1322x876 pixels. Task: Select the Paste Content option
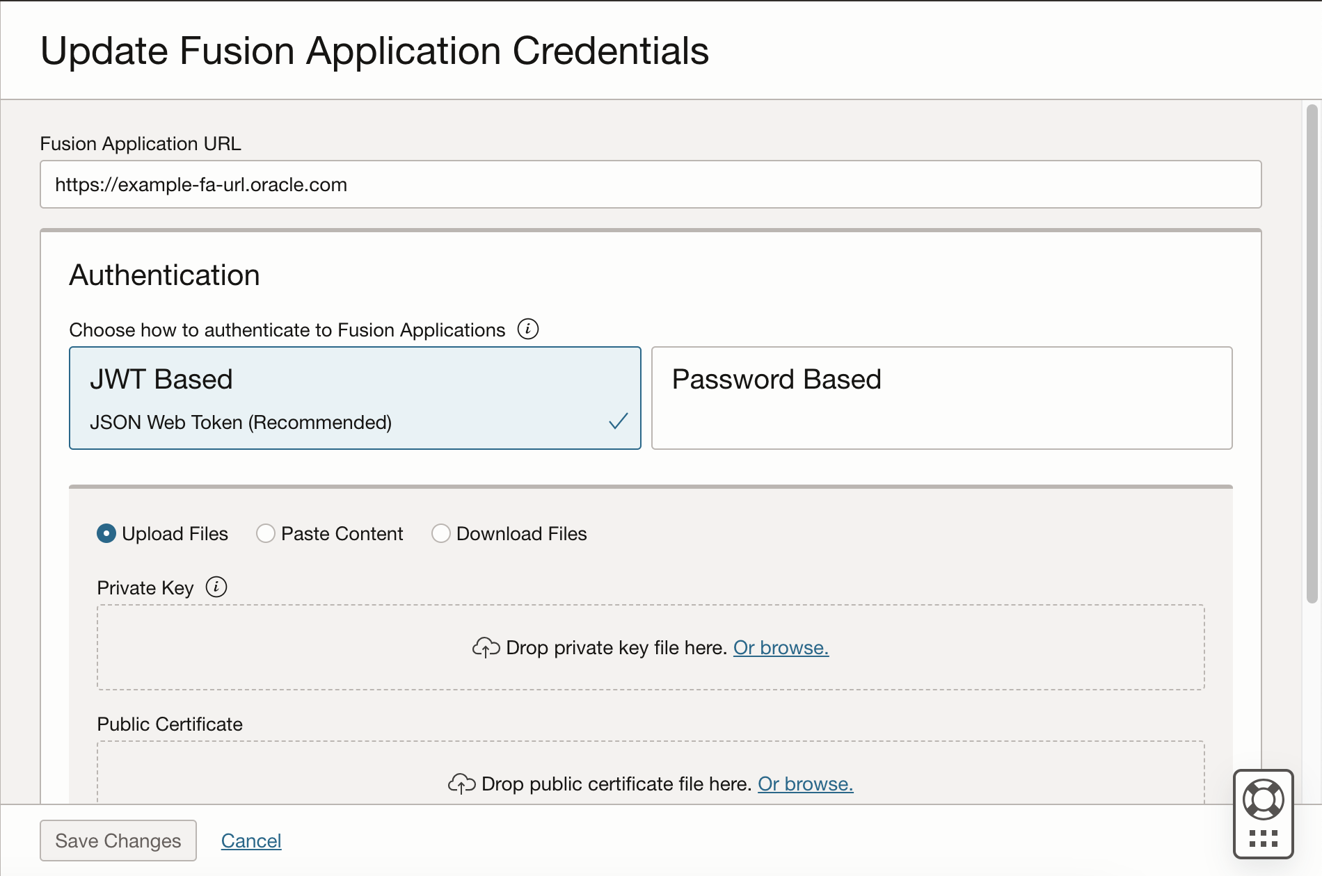266,533
